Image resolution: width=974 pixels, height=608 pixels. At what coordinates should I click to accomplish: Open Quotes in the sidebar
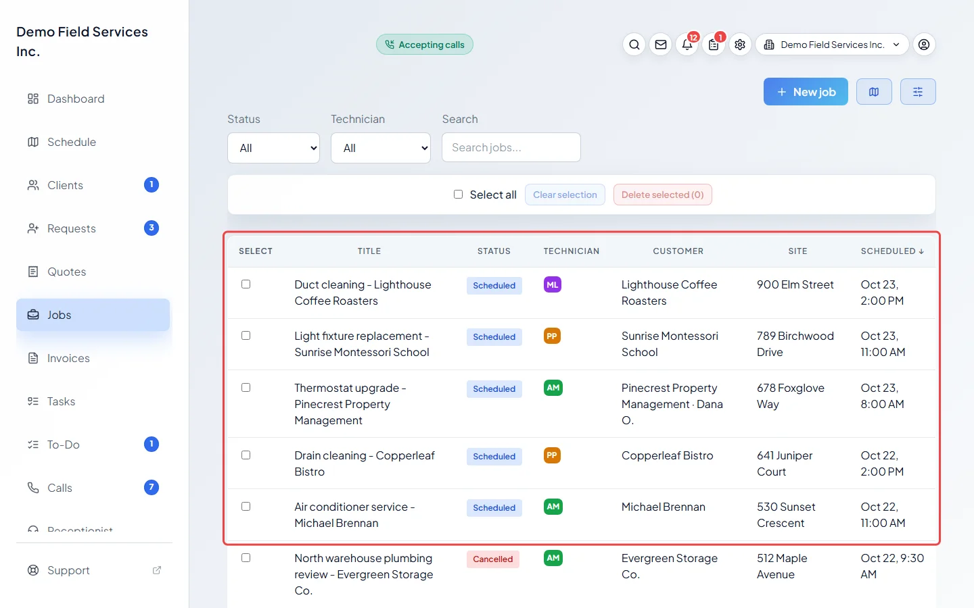(x=93, y=272)
